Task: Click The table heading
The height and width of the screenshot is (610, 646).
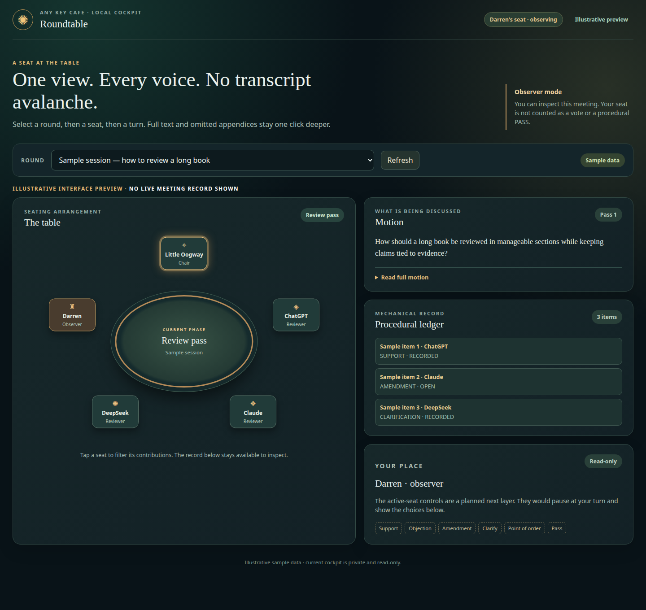Action: (x=42, y=222)
